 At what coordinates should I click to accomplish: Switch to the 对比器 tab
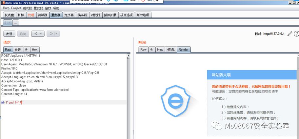pos(95,15)
